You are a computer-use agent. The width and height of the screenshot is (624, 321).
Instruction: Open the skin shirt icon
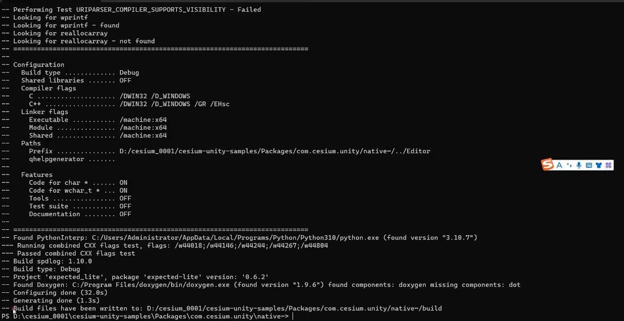click(x=599, y=165)
